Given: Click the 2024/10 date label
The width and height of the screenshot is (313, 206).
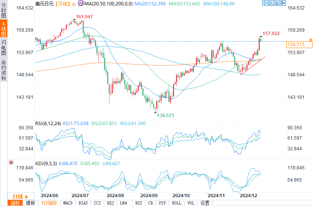Looking at the screenshot, I should click(x=181, y=196).
